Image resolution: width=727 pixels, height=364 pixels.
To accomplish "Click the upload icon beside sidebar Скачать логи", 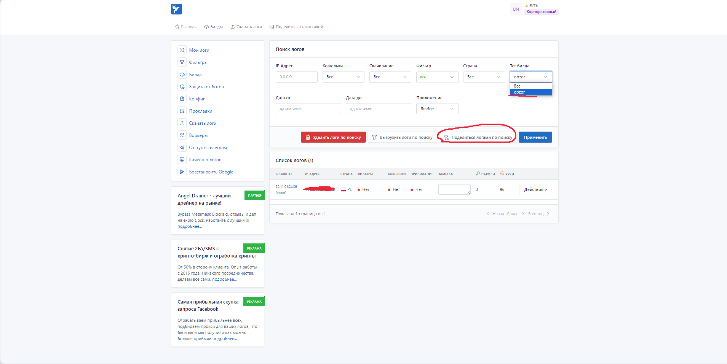I will click(x=182, y=123).
